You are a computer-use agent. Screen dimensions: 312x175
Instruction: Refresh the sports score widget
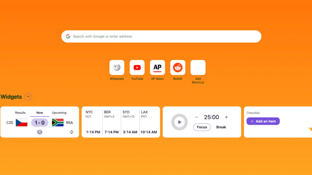[72, 132]
